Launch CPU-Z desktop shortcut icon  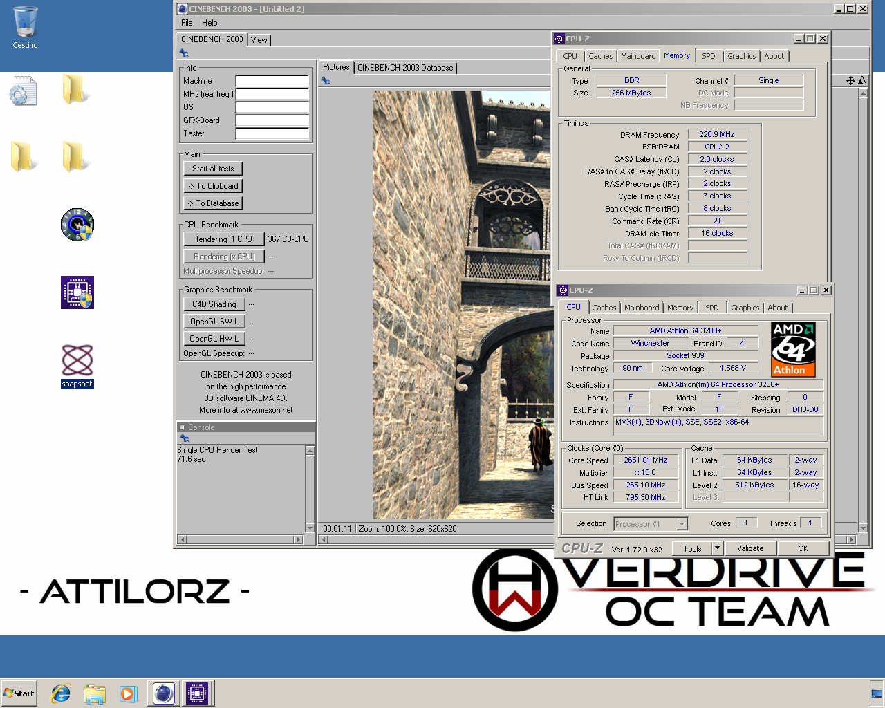tap(77, 292)
